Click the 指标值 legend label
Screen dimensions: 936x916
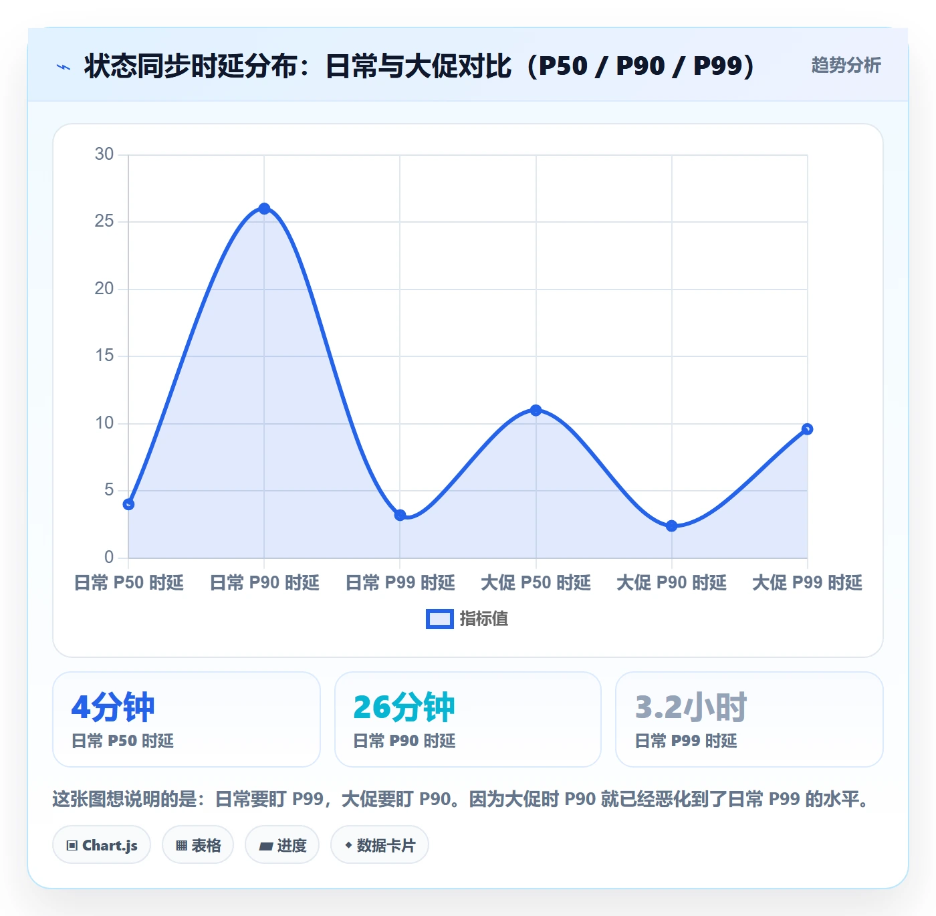tap(484, 619)
